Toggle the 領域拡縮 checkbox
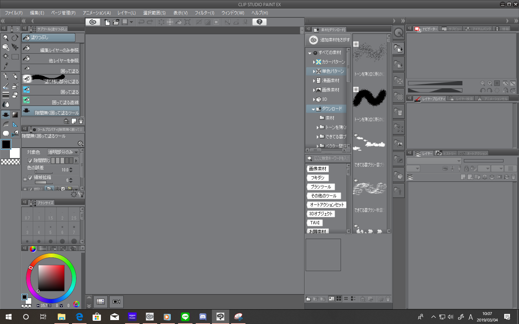Screen dimensions: 519x324 point(30,177)
